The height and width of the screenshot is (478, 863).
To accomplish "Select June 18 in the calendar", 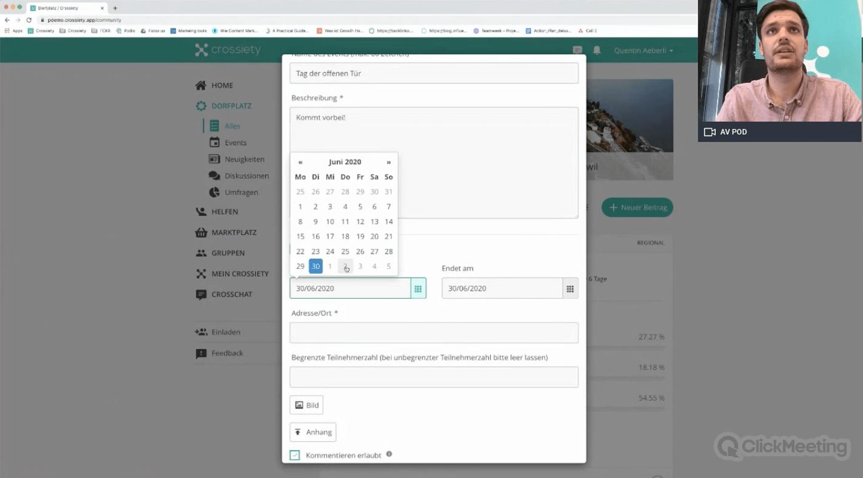I will (345, 236).
